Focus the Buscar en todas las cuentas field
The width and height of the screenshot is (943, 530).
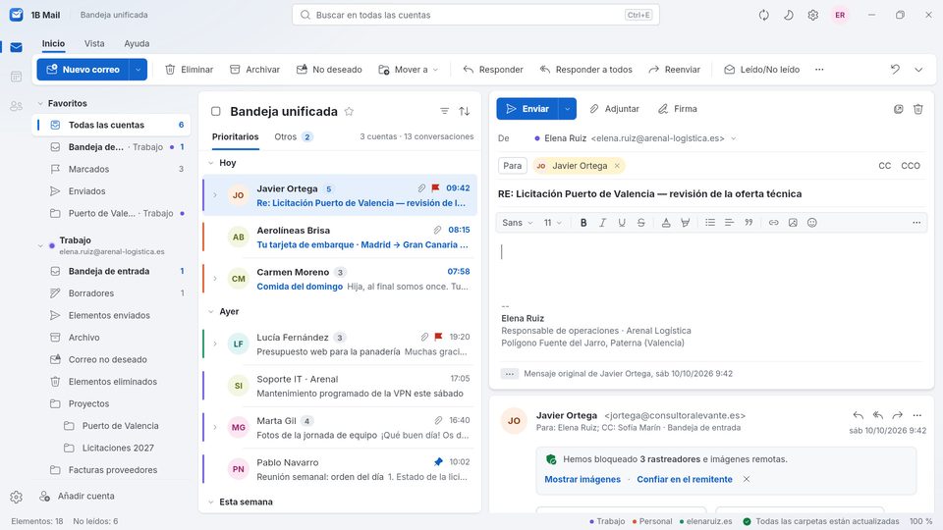[475, 15]
